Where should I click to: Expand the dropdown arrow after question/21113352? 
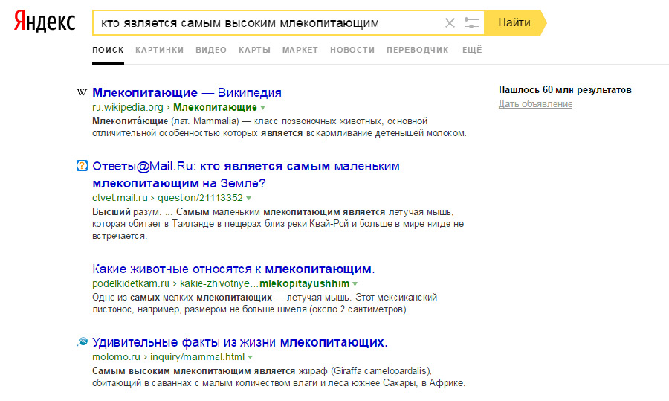(x=249, y=198)
